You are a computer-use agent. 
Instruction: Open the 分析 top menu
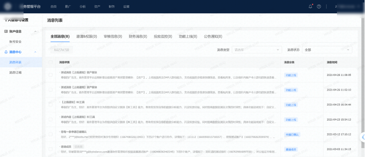point(83,6)
